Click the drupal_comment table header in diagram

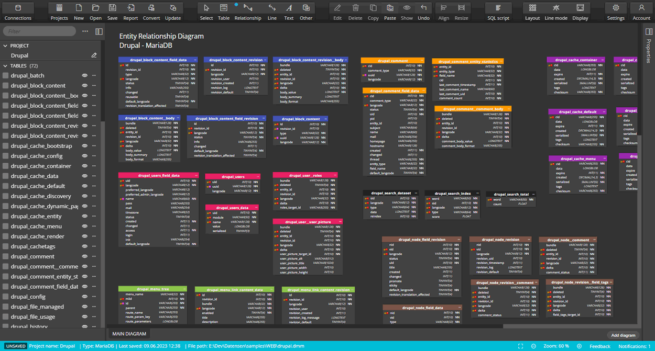392,61
